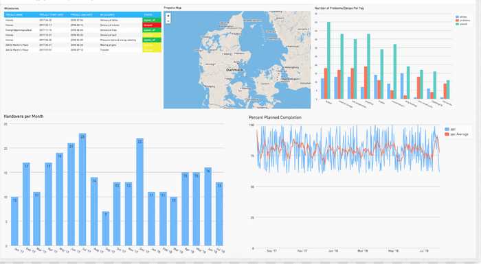Click the handover bar labeled 16

(x=208, y=206)
